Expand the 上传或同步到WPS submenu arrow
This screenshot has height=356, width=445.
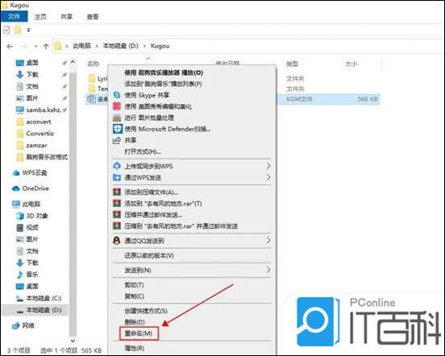click(x=268, y=166)
